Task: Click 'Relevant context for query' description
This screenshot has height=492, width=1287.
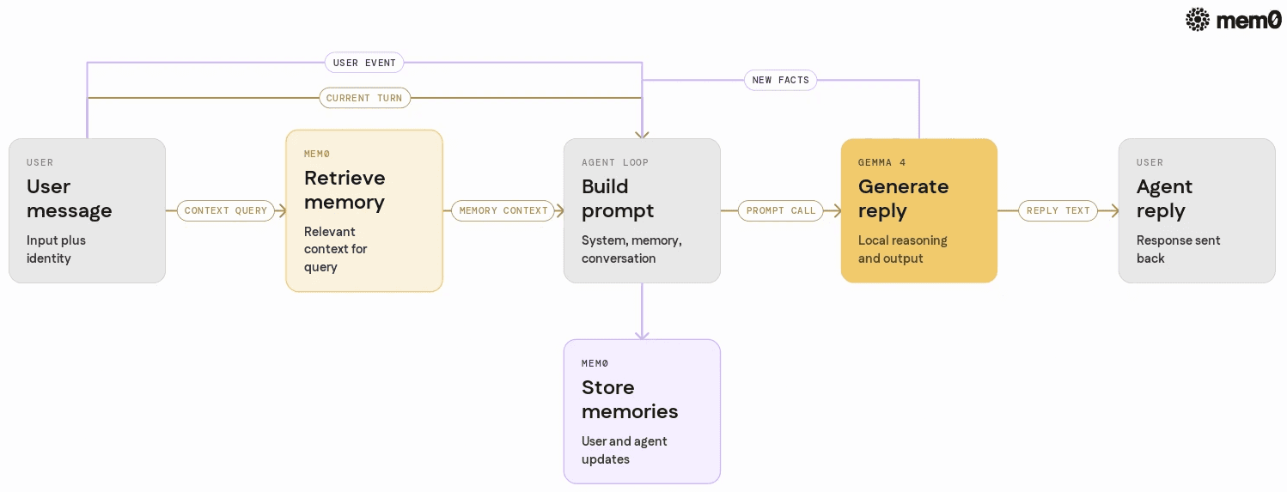Action: point(335,249)
